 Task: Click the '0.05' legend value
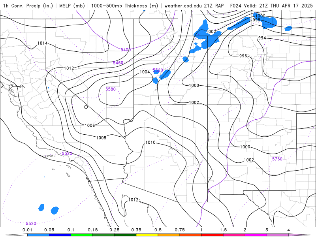[x=49, y=230]
